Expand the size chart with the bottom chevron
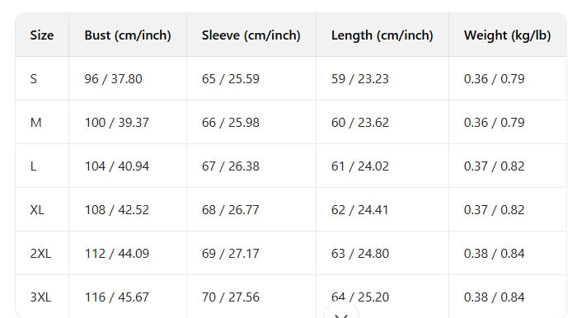 341,311
